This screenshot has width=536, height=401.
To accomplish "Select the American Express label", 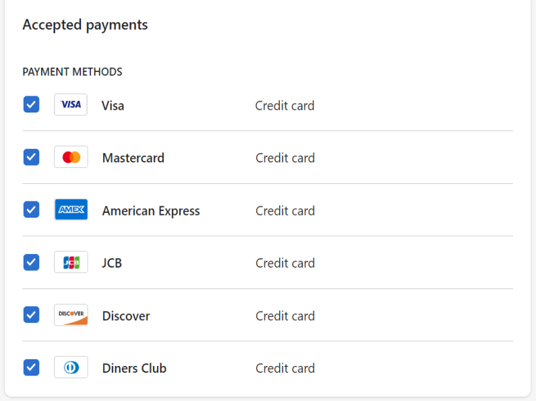I will [151, 211].
